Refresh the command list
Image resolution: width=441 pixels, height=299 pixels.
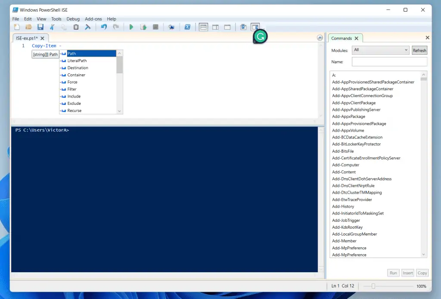coord(419,50)
